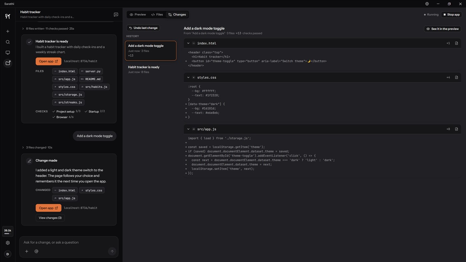The image size is (466, 262).
Task: Click the @ mention icon in the message box
Action: click(x=36, y=251)
